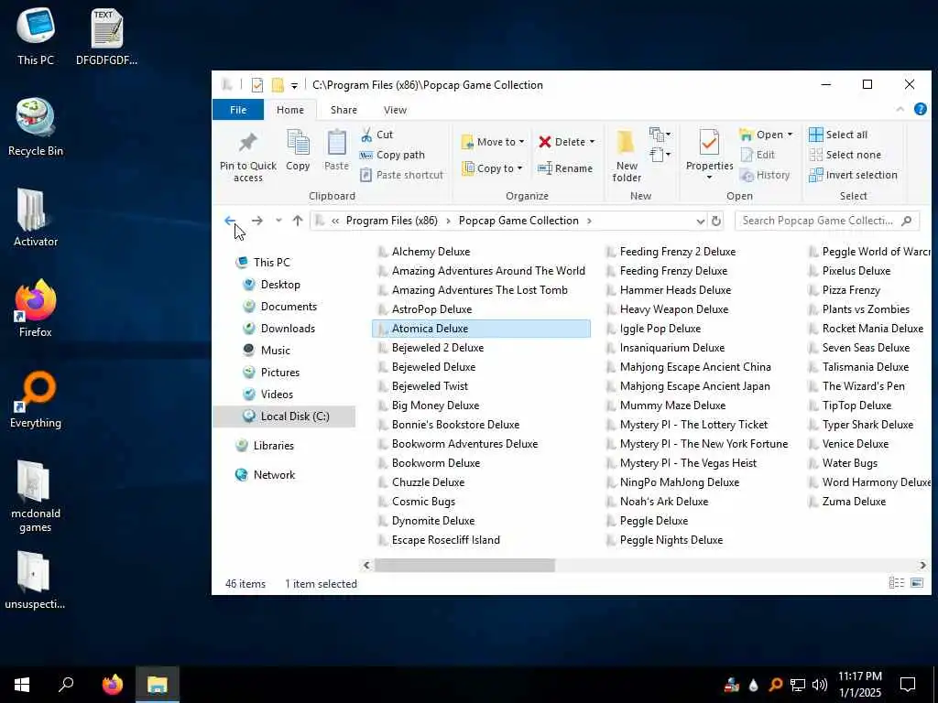
Task: Switch to the Share ribbon tab
Action: [344, 110]
